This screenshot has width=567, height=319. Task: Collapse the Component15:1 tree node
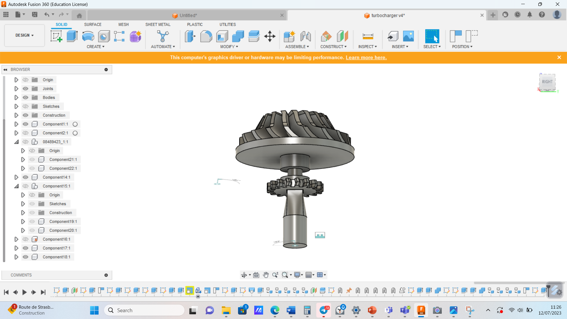point(16,186)
